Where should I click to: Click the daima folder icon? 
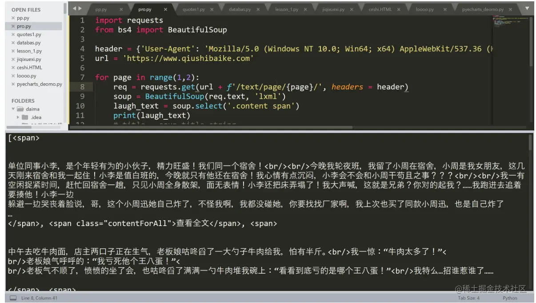click(20, 109)
